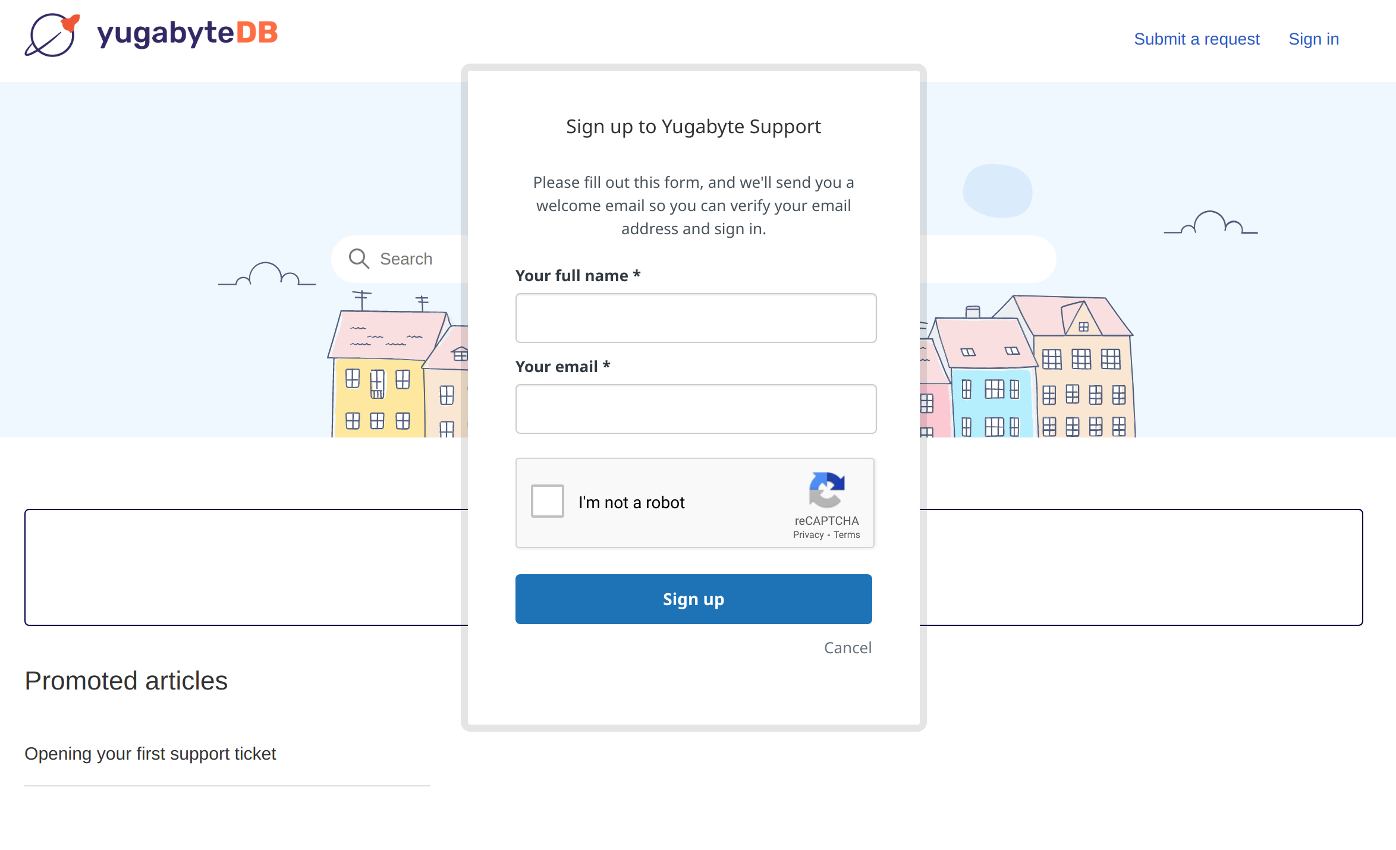Click the YugabyteDB rocket planet logo icon
Viewport: 1396px width, 850px height.
point(52,35)
